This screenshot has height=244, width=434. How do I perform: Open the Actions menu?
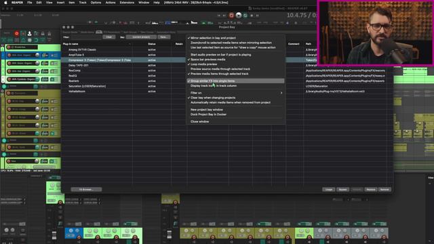[x=111, y=3]
